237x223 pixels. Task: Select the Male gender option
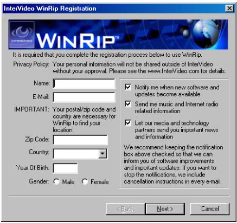(56, 181)
